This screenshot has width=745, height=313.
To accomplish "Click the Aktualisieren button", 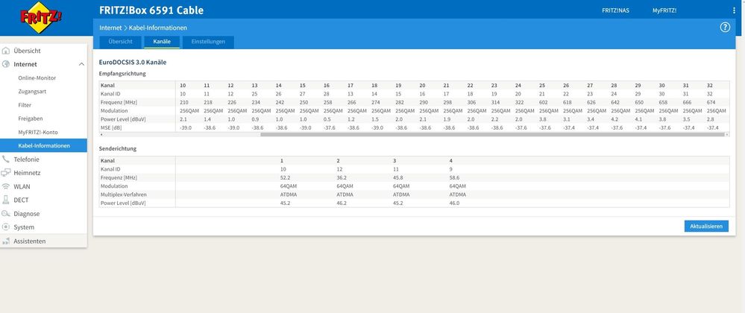I will point(706,227).
